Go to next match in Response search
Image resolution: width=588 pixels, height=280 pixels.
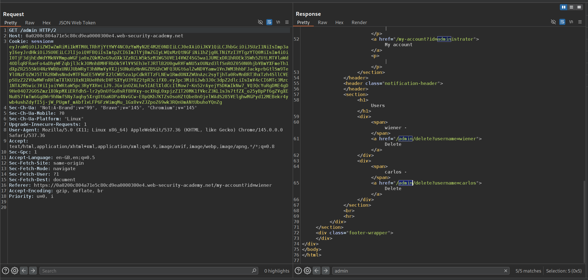[326, 271]
